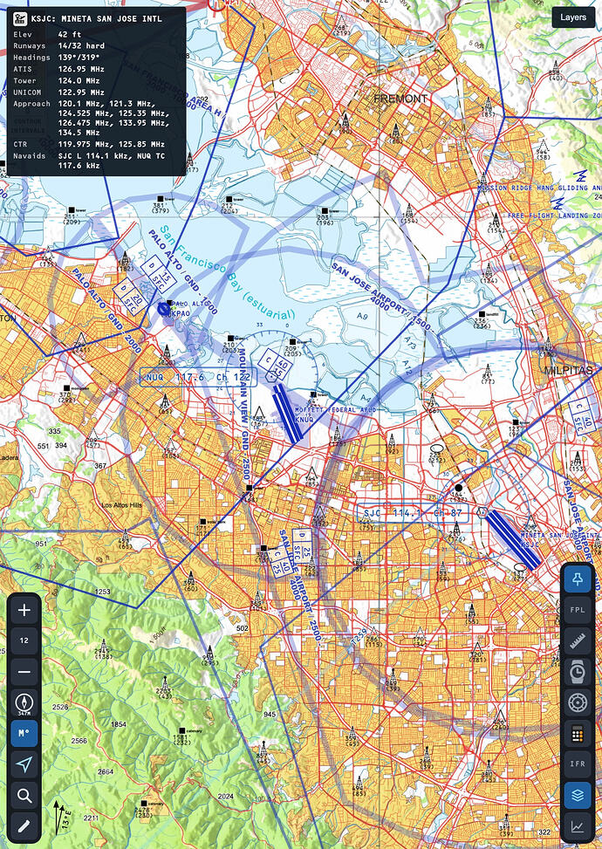
Task: Open the FPL flight plan panel
Action: pyautogui.click(x=578, y=610)
